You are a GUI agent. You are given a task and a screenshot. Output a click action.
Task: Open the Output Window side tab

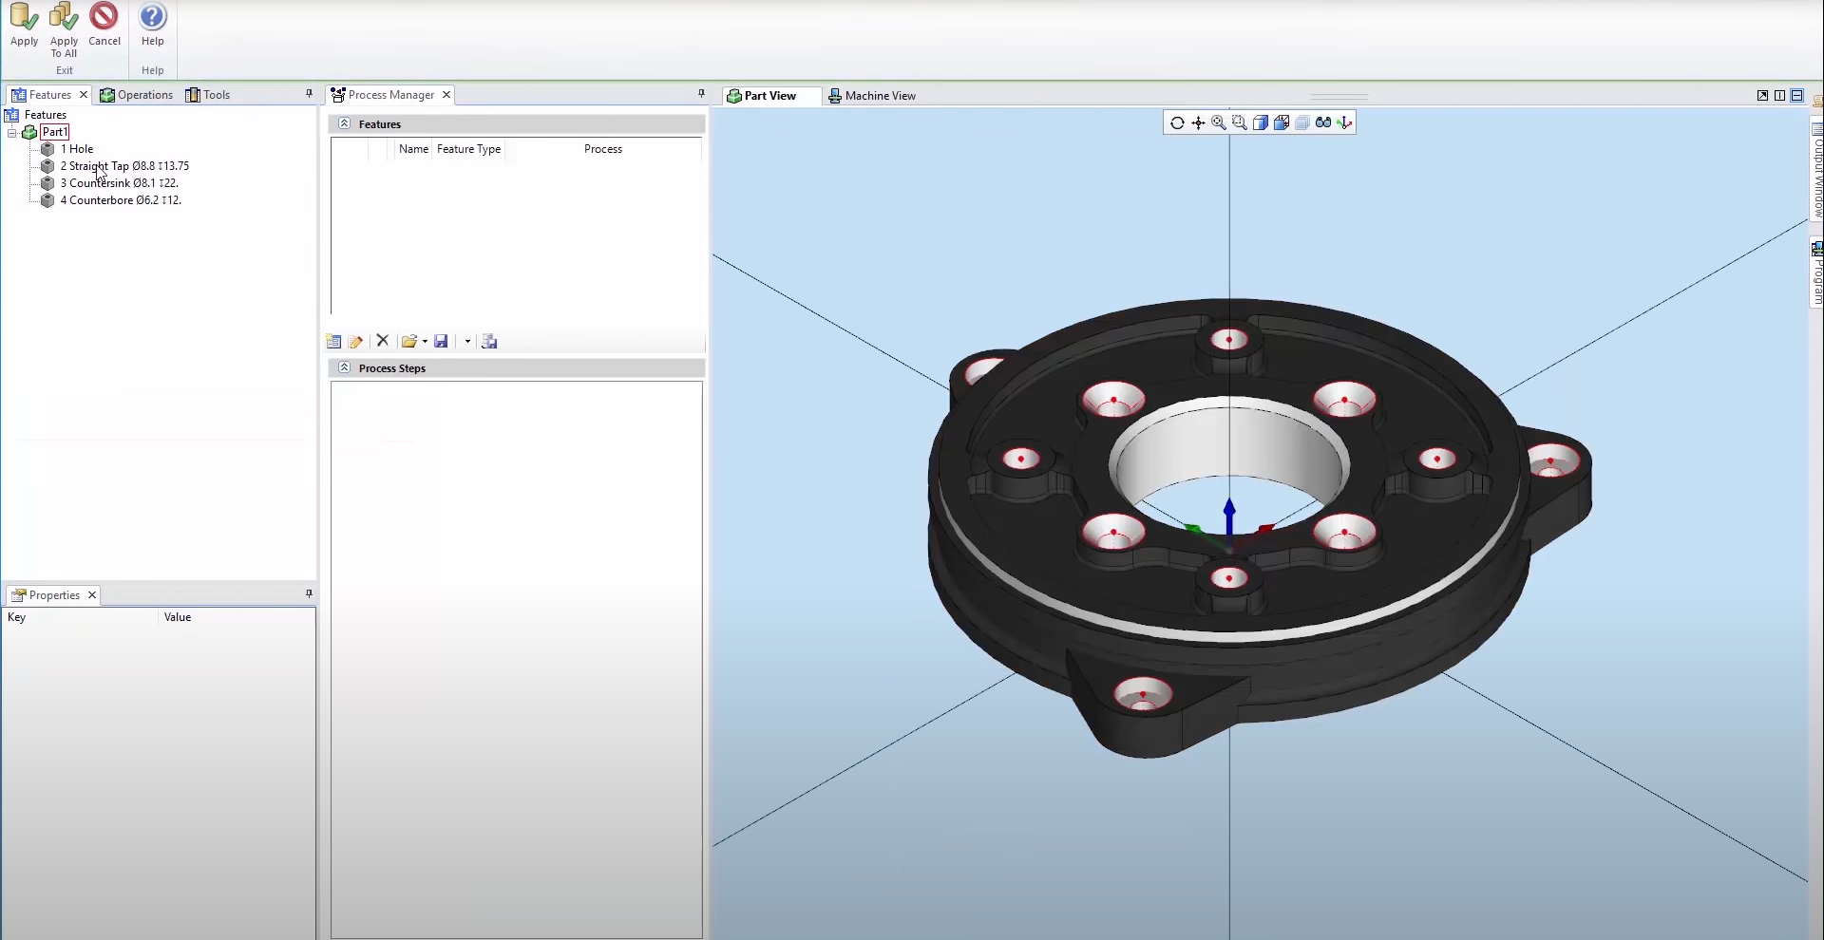pyautogui.click(x=1816, y=171)
